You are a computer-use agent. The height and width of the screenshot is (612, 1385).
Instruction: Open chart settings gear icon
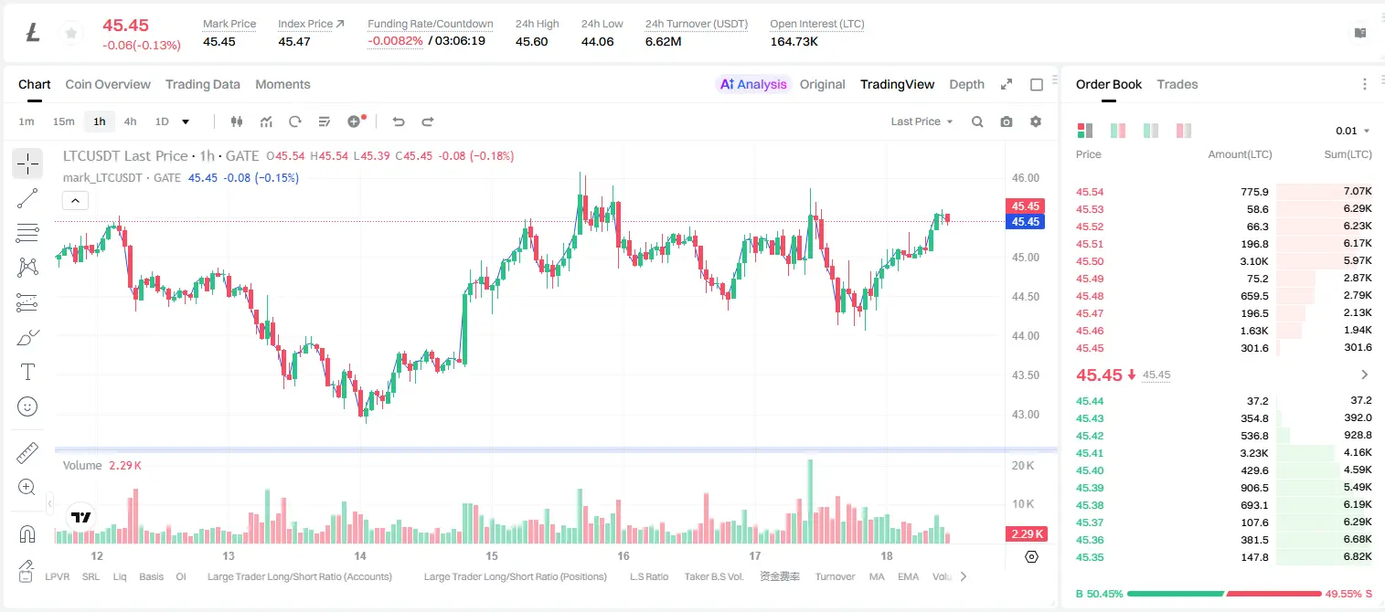click(x=1036, y=121)
